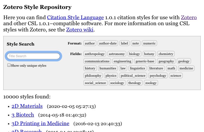Select the geography field tag

pos(166,61)
